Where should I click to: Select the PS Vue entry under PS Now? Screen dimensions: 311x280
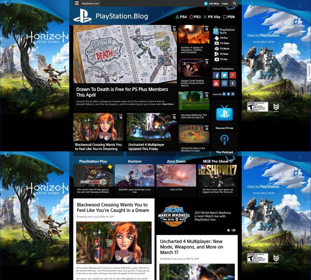pos(221,60)
